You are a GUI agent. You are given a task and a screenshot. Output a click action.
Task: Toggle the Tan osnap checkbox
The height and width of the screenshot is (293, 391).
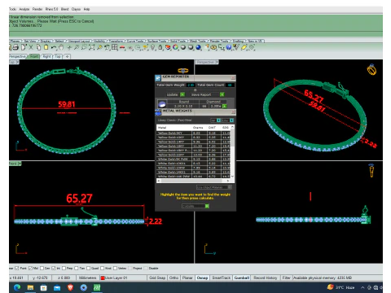pyautogui.click(x=77, y=268)
